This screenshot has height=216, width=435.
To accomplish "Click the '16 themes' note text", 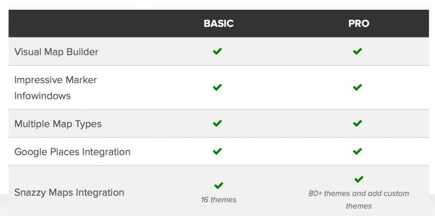I will (x=219, y=199).
